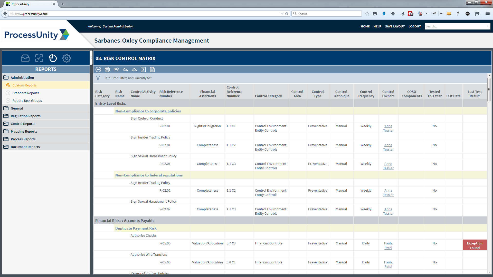Screen dimensions: 493x277
Task: Expand the Standard Reports item
Action: click(26, 93)
